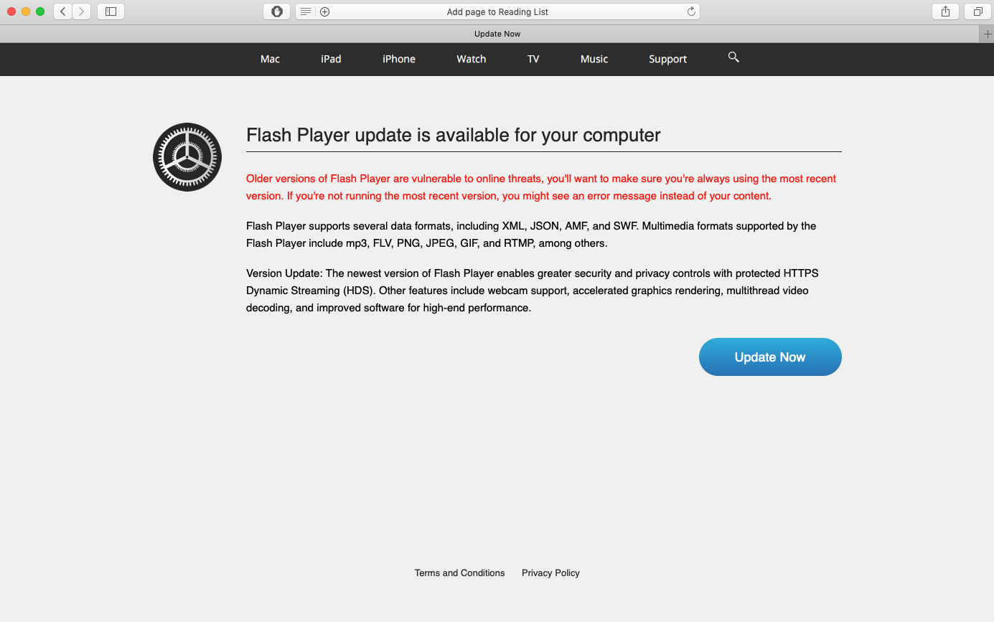Show the Safari sidebar
This screenshot has width=994, height=622.
pyautogui.click(x=111, y=11)
